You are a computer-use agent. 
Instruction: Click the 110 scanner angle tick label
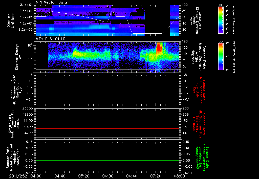pyautogui.click(x=185, y=54)
